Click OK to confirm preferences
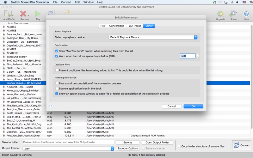Viewport: 253px width, 158px height. [x=193, y=106]
